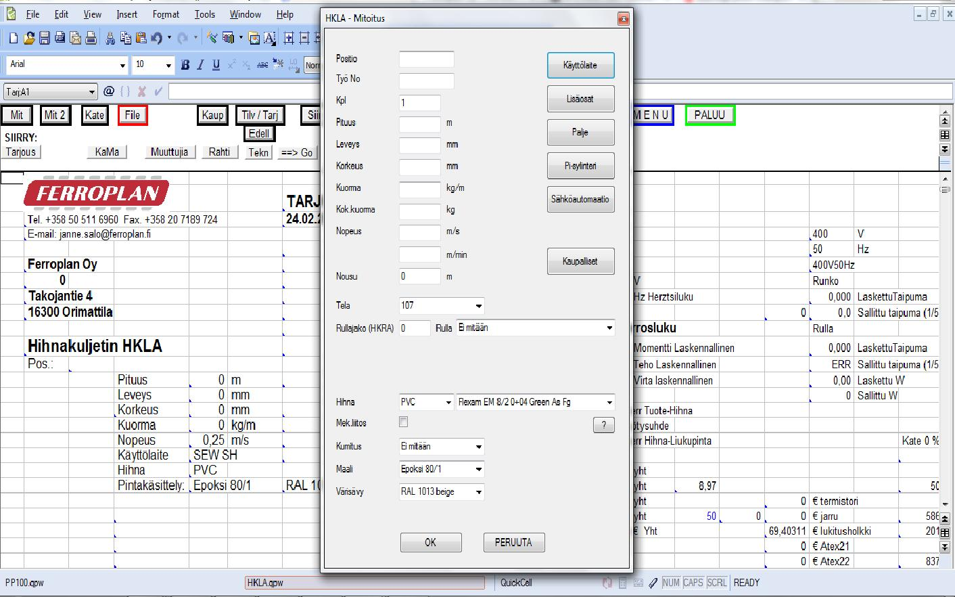Cancel the dialog with PERUUTA
Screen dimensions: 955x597
tap(514, 542)
